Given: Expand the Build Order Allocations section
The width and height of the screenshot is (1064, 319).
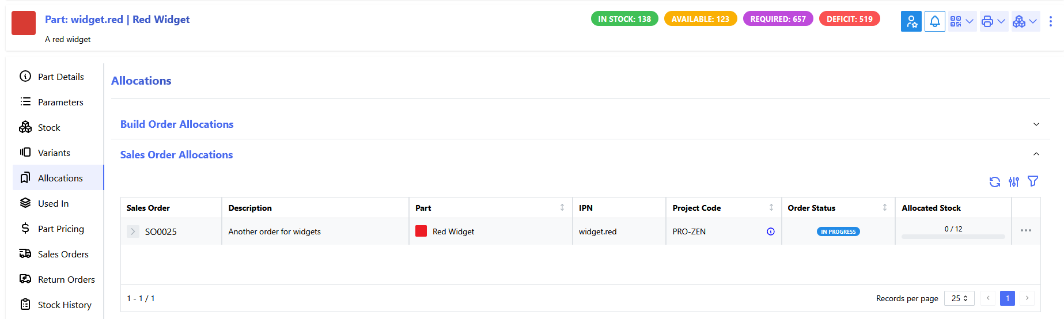Looking at the screenshot, I should pyautogui.click(x=1036, y=124).
